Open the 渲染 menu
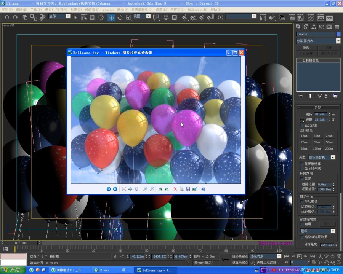The image size is (343, 274). coord(161,10)
